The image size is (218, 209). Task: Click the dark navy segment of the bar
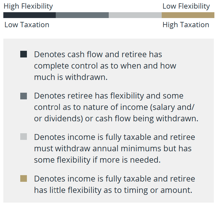[29, 15]
